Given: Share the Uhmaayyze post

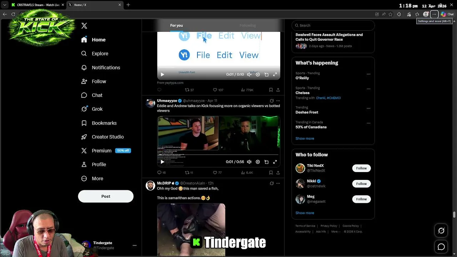Looking at the screenshot, I should [x=278, y=172].
